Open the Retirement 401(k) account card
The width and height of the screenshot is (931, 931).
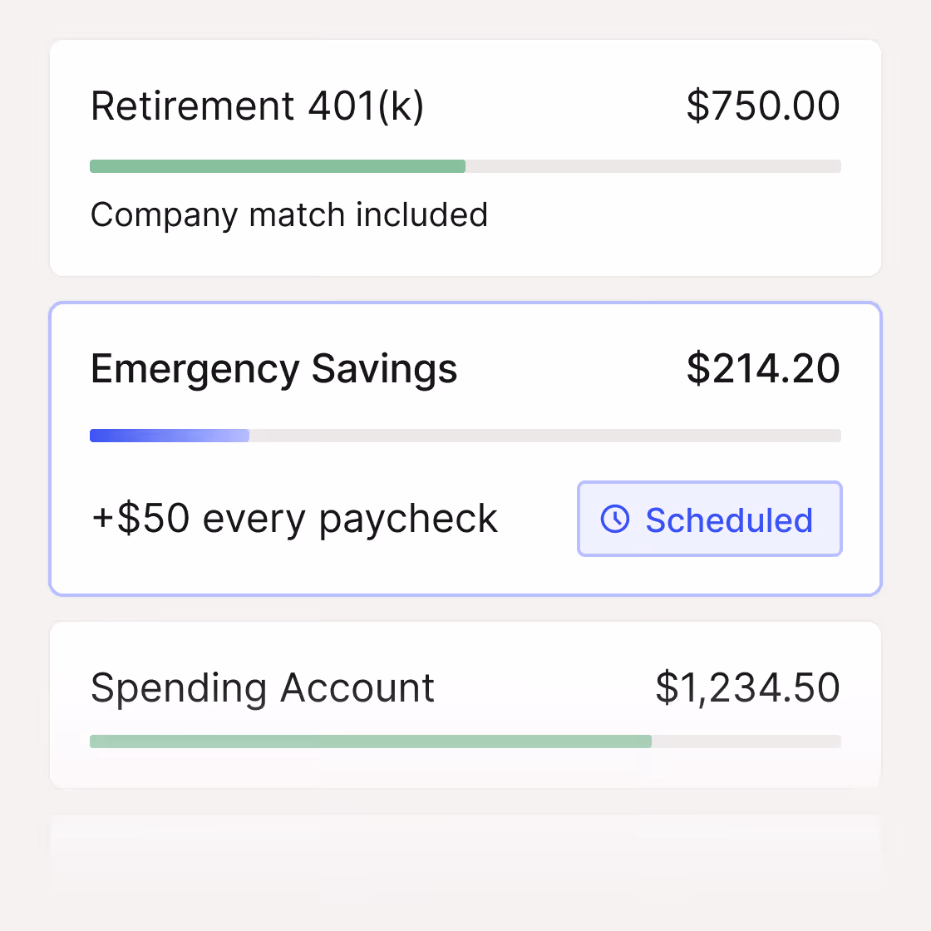(x=465, y=155)
